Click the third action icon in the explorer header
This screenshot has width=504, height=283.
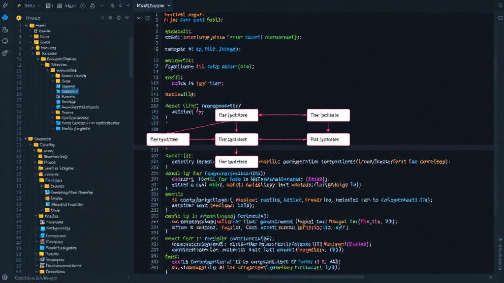point(119,18)
